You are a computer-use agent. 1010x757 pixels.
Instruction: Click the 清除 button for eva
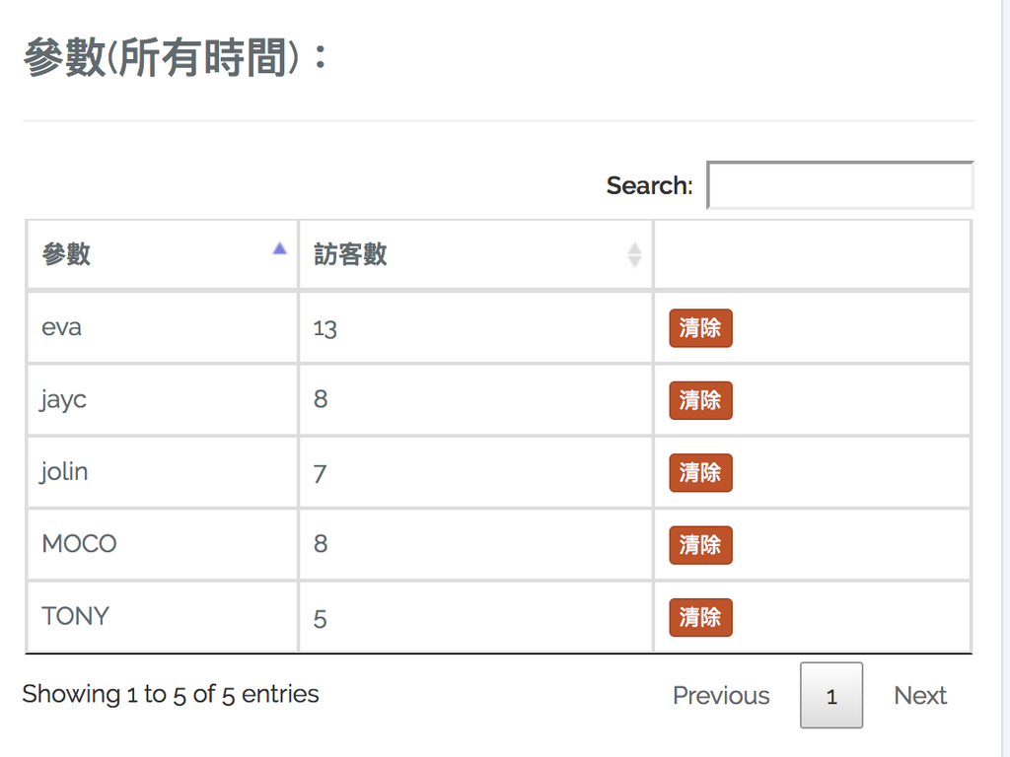pyautogui.click(x=700, y=328)
